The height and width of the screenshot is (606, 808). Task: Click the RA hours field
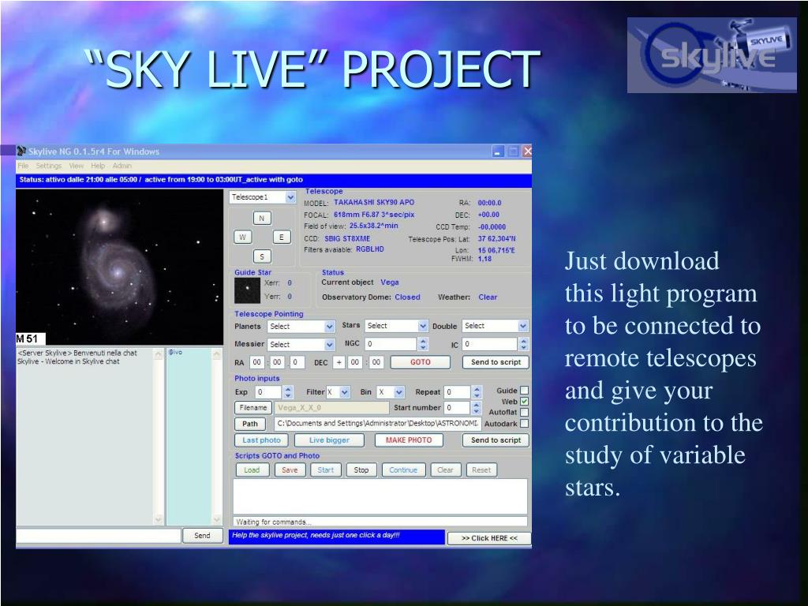click(x=257, y=362)
